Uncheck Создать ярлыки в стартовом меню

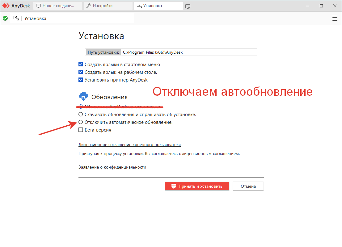tap(81, 64)
